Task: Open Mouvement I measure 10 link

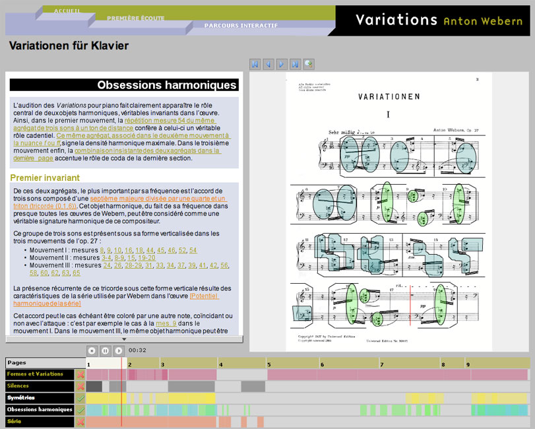Action: click(117, 250)
